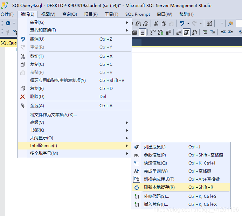Open the Undo history dropdown arrow
This screenshot has height=216, width=242.
click(x=188, y=23)
